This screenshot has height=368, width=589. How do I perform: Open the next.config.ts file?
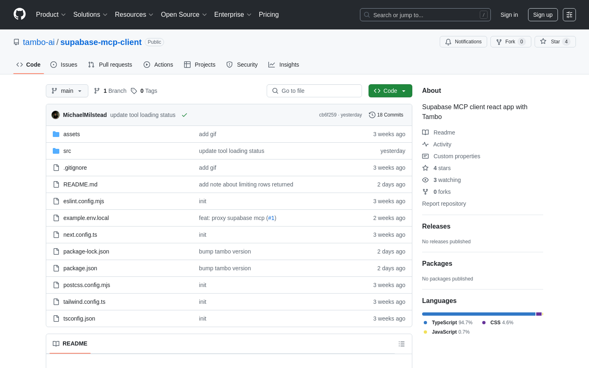80,235
